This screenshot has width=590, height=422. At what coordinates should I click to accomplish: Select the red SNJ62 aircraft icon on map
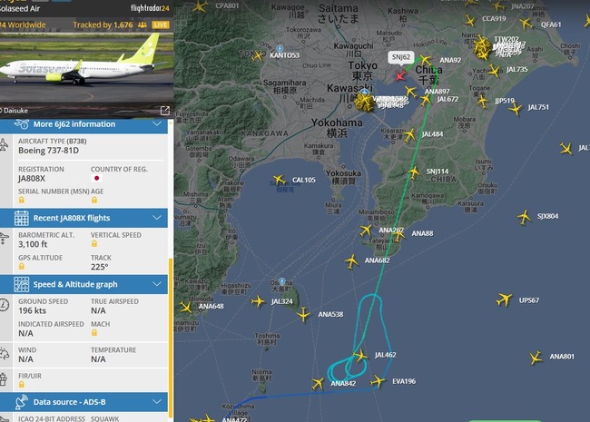pos(400,75)
